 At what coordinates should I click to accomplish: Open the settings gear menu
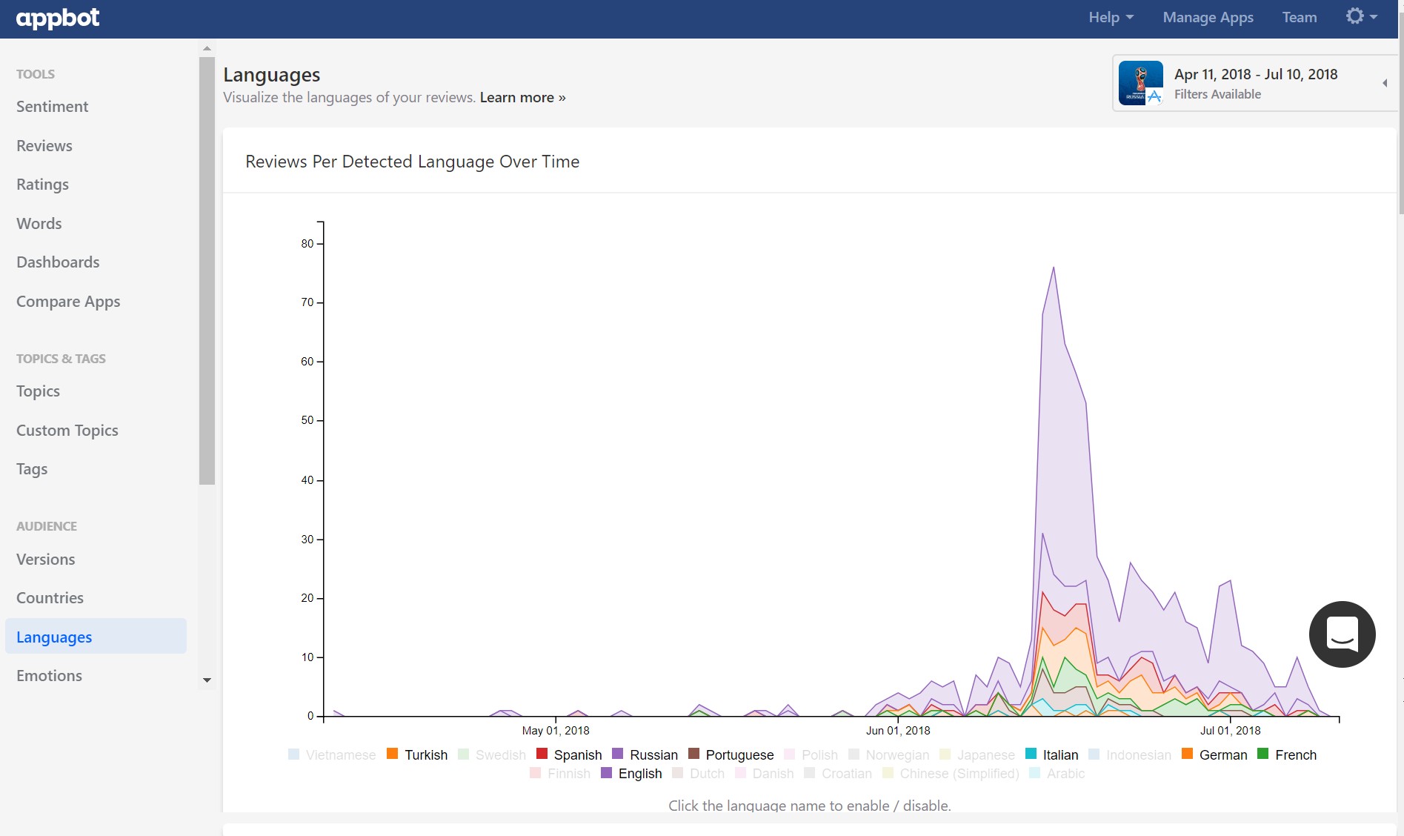[1362, 16]
